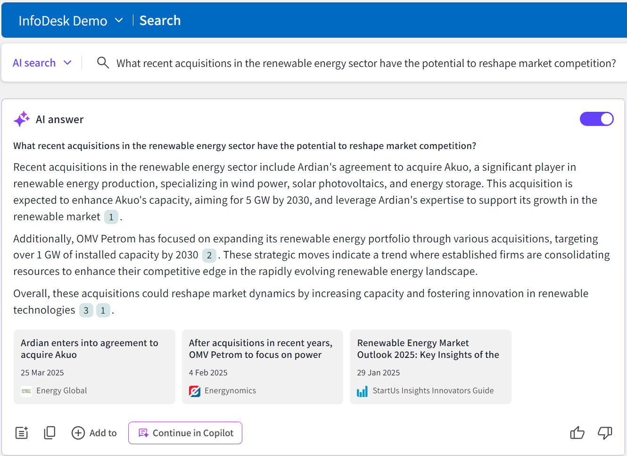Click the thumbs up feedback icon
Screen dimensions: 627x456
coord(577,433)
